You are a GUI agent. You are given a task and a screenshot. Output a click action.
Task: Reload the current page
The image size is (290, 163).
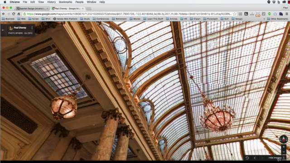(x=14, y=14)
